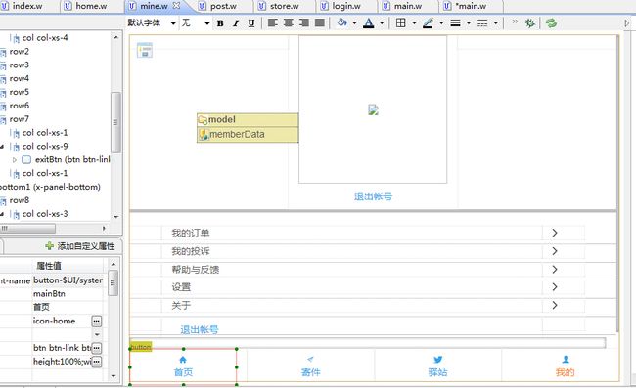The image size is (636, 388).
Task: Click the chevron on 我的订单 row
Action: coord(555,233)
